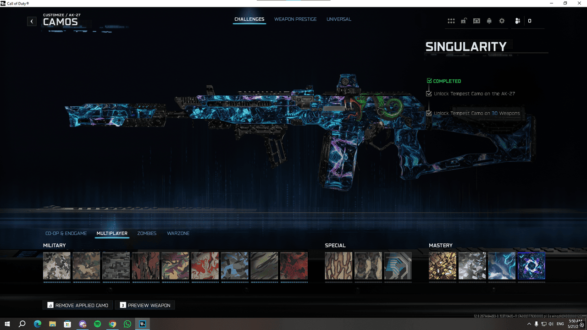Select the first tan Special camo

338,266
